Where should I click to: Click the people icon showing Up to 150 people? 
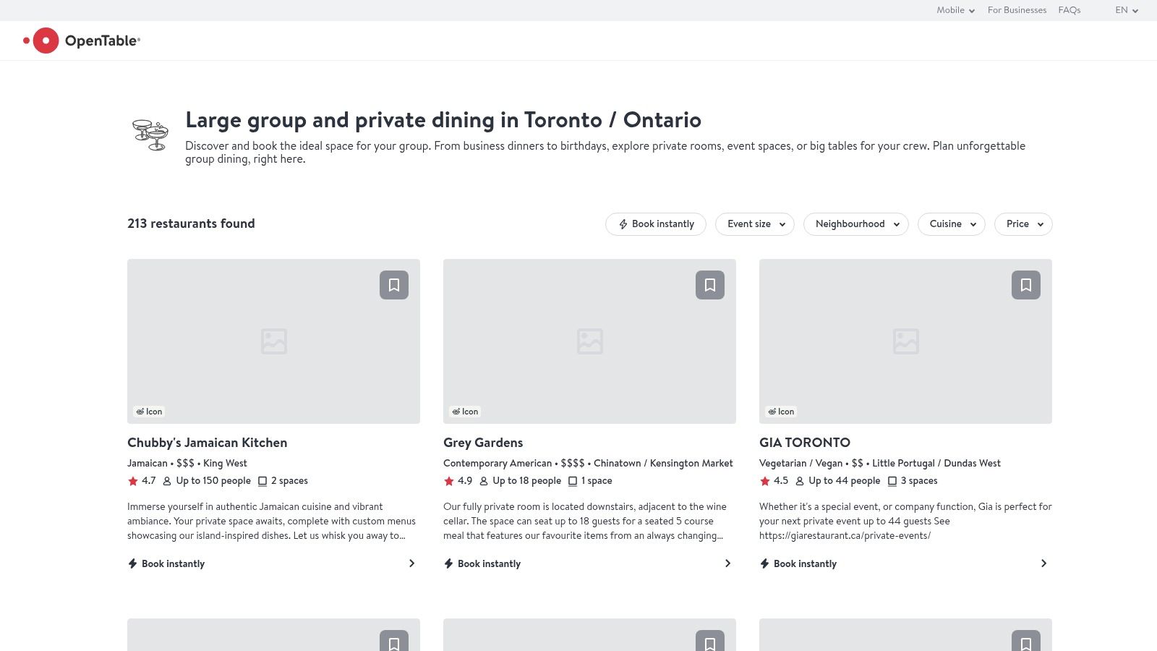(x=166, y=480)
